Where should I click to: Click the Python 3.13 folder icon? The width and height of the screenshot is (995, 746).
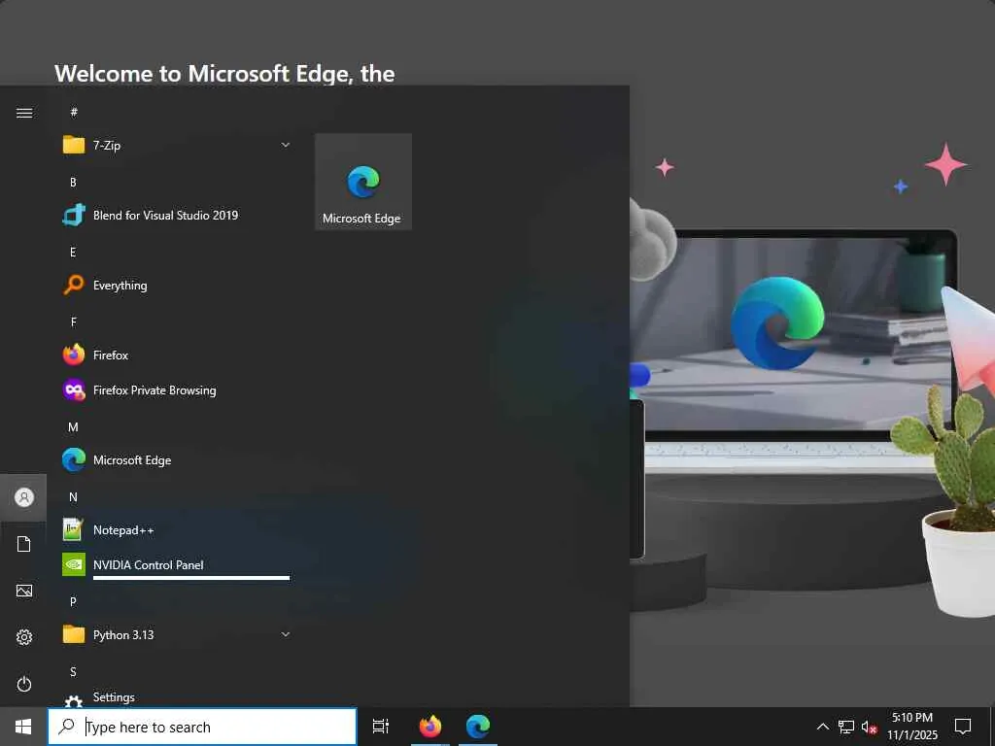[x=74, y=634]
